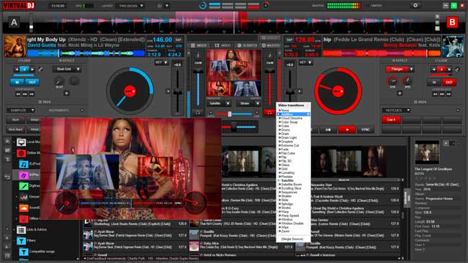The image size is (468, 263).
Task: Toggle left deck loop OUT button
Action: click(32, 82)
